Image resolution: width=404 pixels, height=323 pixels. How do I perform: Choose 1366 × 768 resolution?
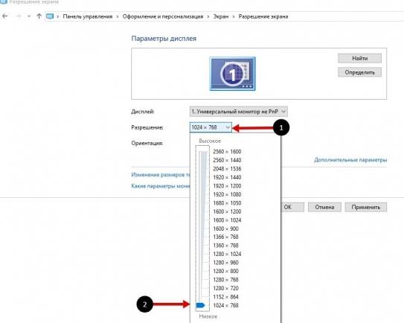tap(225, 237)
